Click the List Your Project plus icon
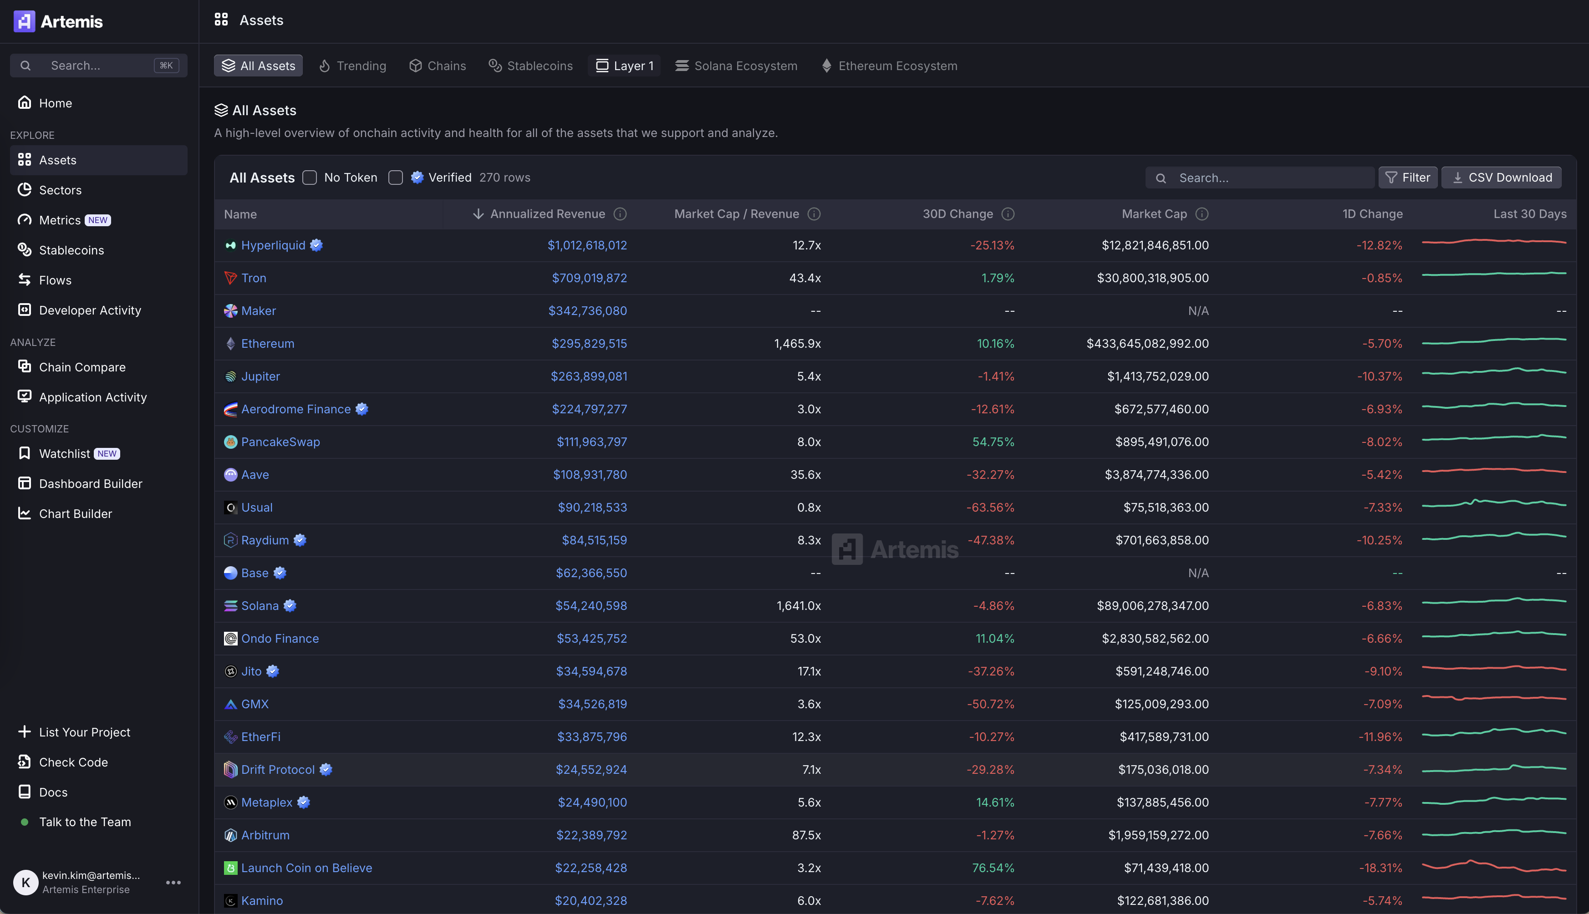The image size is (1589, 914). (25, 732)
